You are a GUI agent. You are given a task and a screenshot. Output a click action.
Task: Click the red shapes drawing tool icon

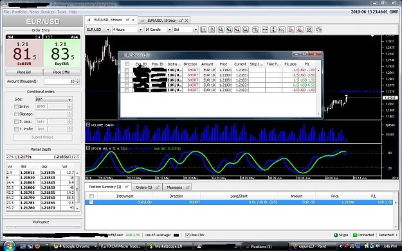[x=291, y=30]
